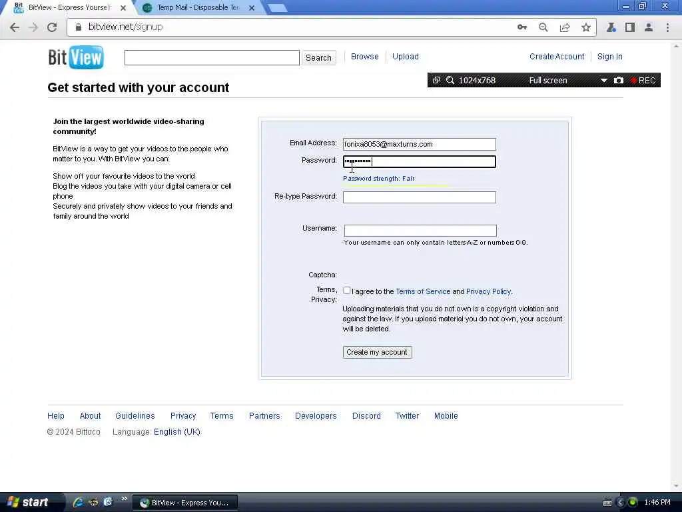
Task: Open a new browser tab
Action: click(276, 8)
